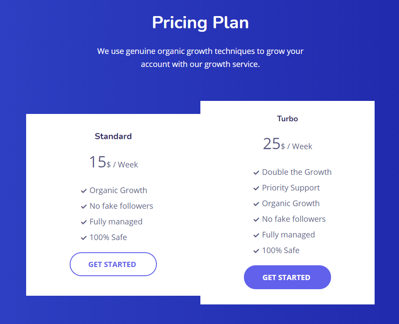Image resolution: width=399 pixels, height=324 pixels.
Task: Click the Pricing Plan heading
Action: 200,23
